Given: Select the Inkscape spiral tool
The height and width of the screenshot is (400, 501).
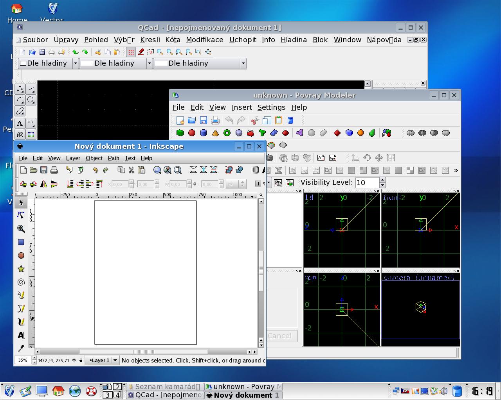Looking at the screenshot, I should click(x=21, y=282).
